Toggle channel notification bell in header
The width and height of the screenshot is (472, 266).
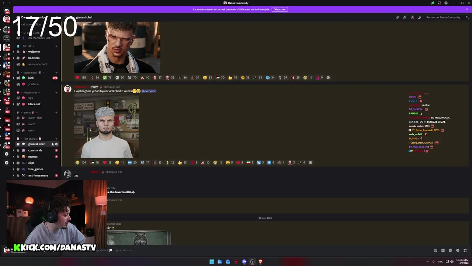coord(405,17)
